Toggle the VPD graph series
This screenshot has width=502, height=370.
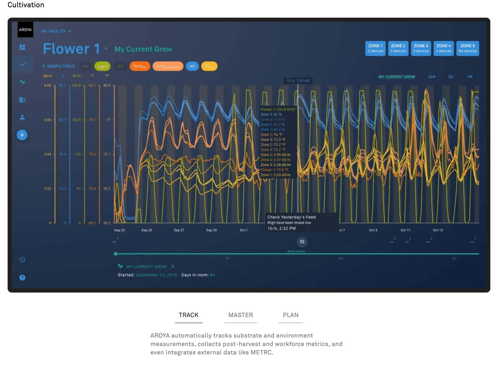(120, 66)
